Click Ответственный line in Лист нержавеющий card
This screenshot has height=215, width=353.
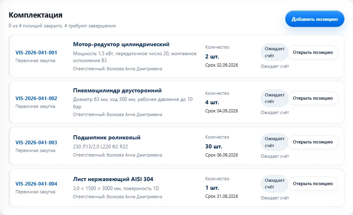coord(118,197)
